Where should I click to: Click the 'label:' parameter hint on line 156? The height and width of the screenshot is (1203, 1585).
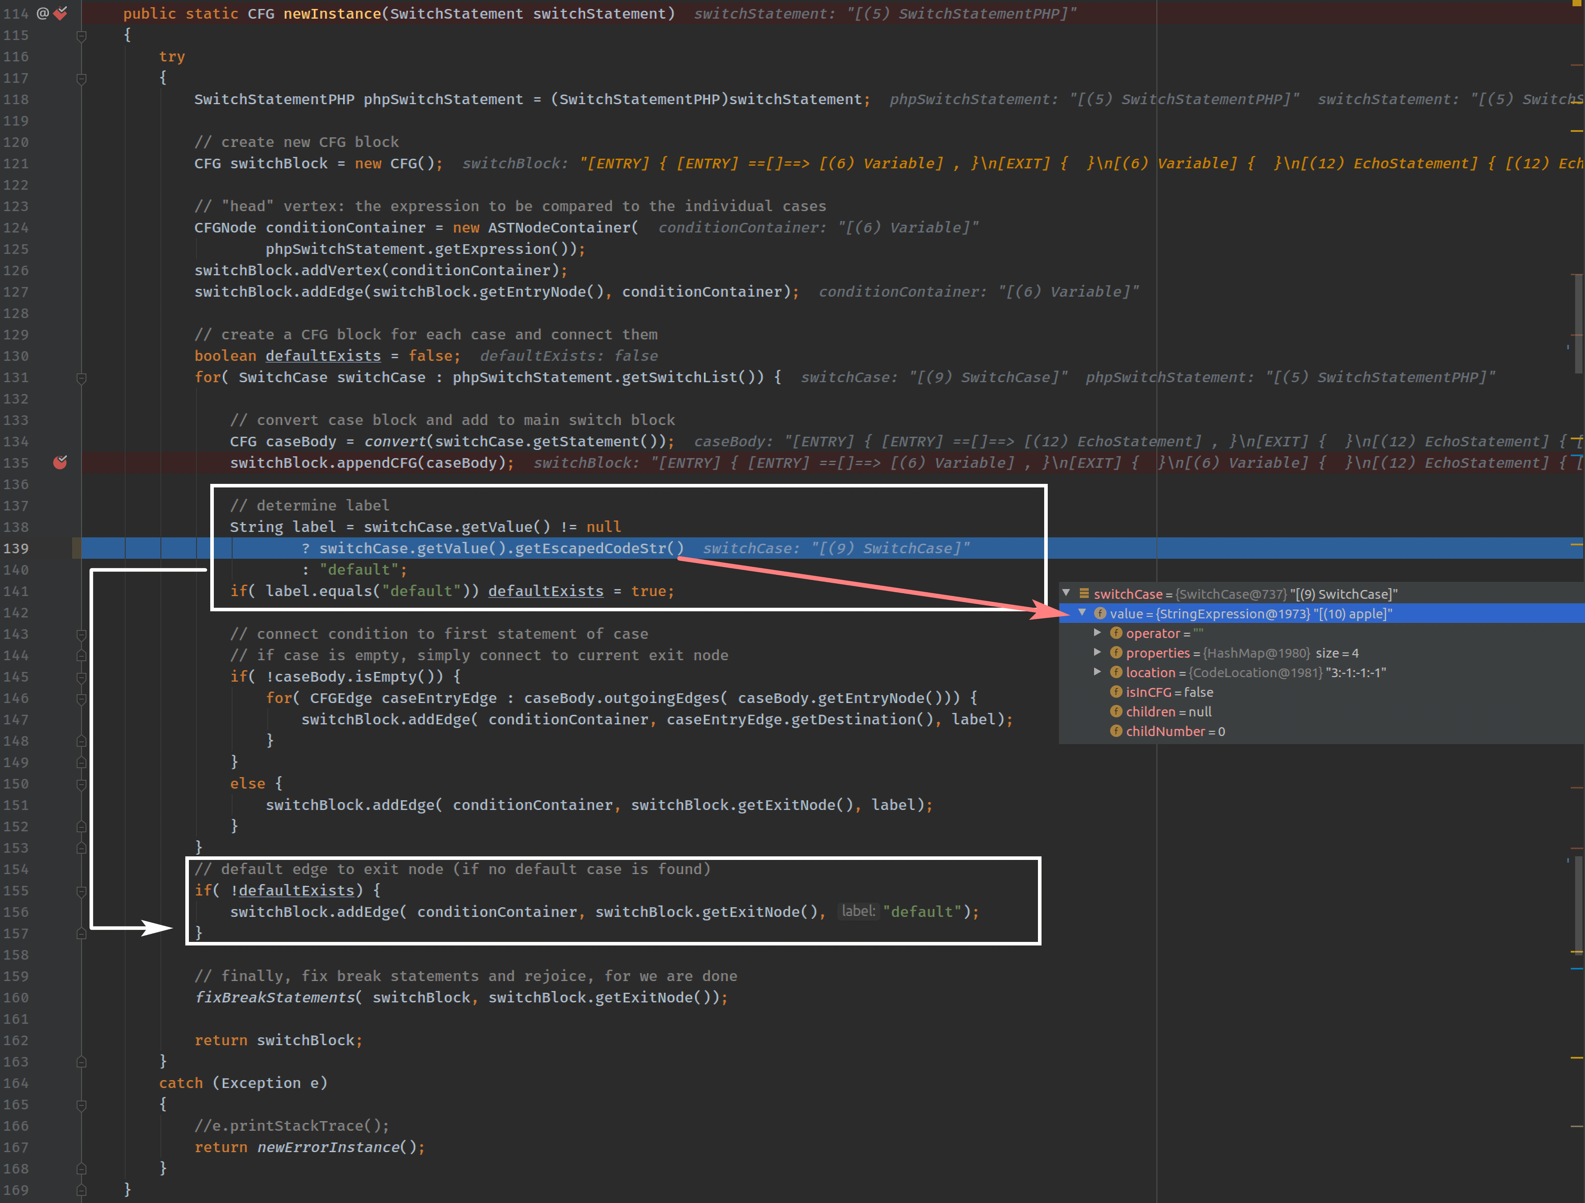point(858,912)
